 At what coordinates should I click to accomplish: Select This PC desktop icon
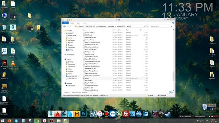point(4,16)
